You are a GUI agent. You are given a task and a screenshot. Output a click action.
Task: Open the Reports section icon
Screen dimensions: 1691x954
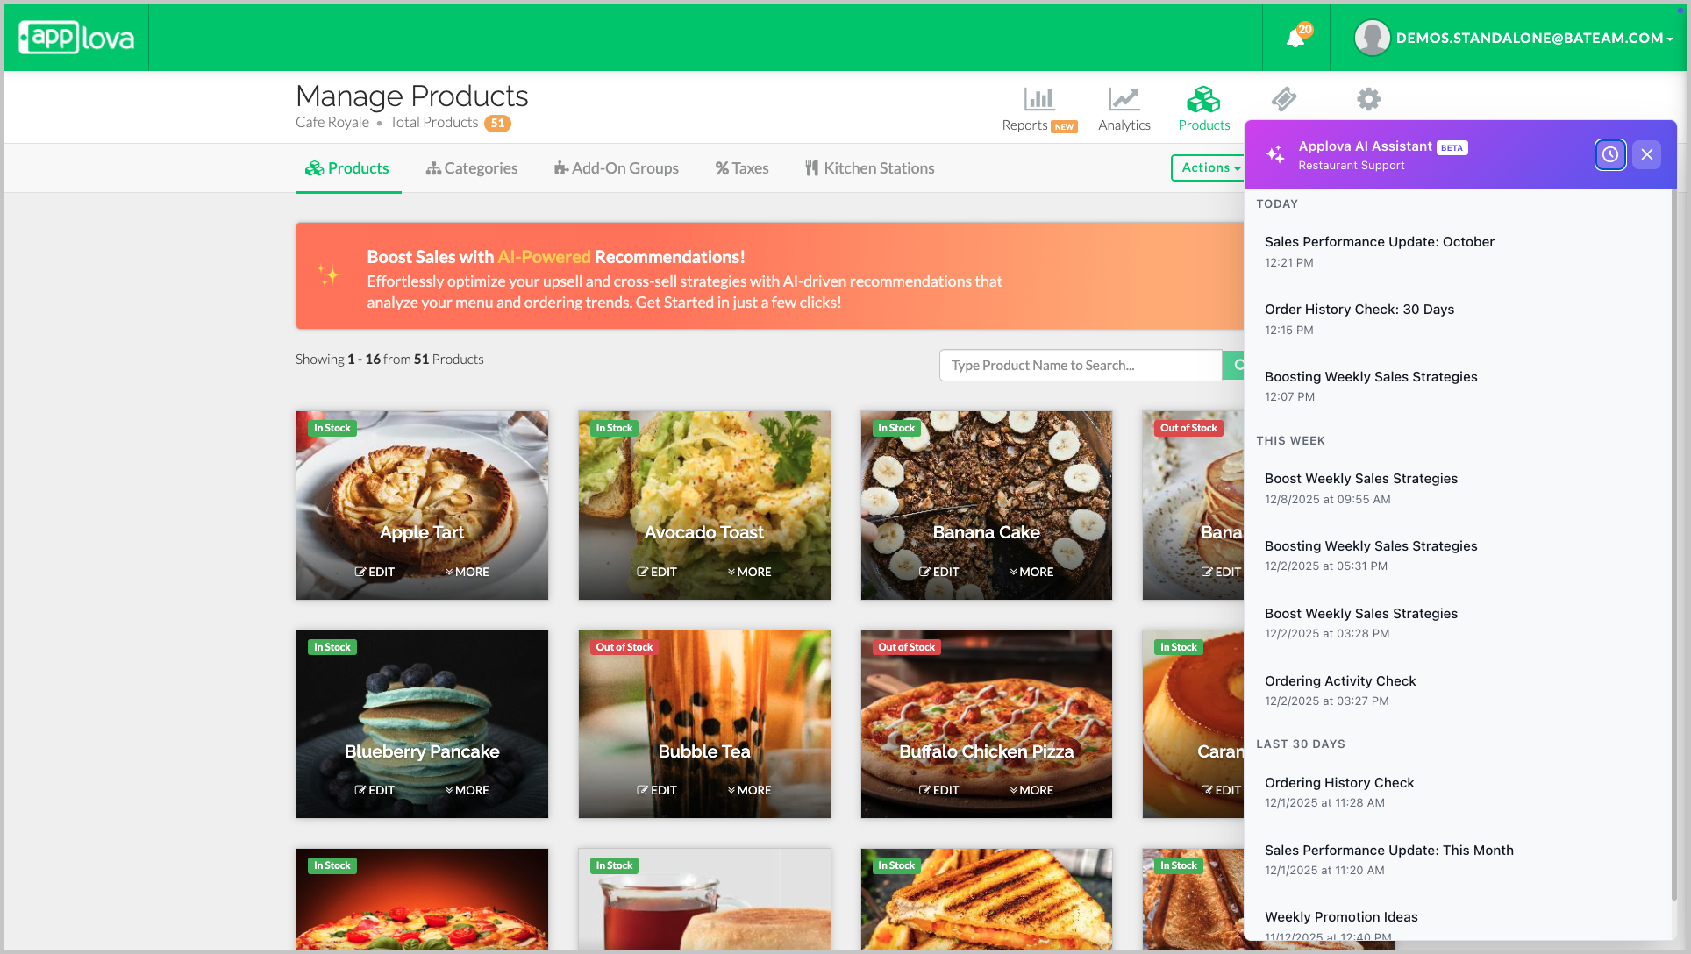pyautogui.click(x=1038, y=99)
